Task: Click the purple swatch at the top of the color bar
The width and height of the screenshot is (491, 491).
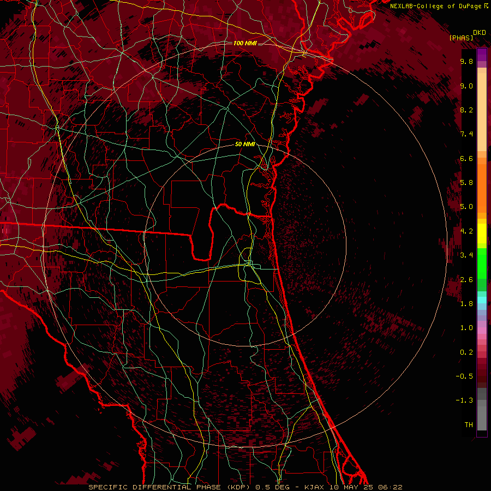Action: click(482, 55)
